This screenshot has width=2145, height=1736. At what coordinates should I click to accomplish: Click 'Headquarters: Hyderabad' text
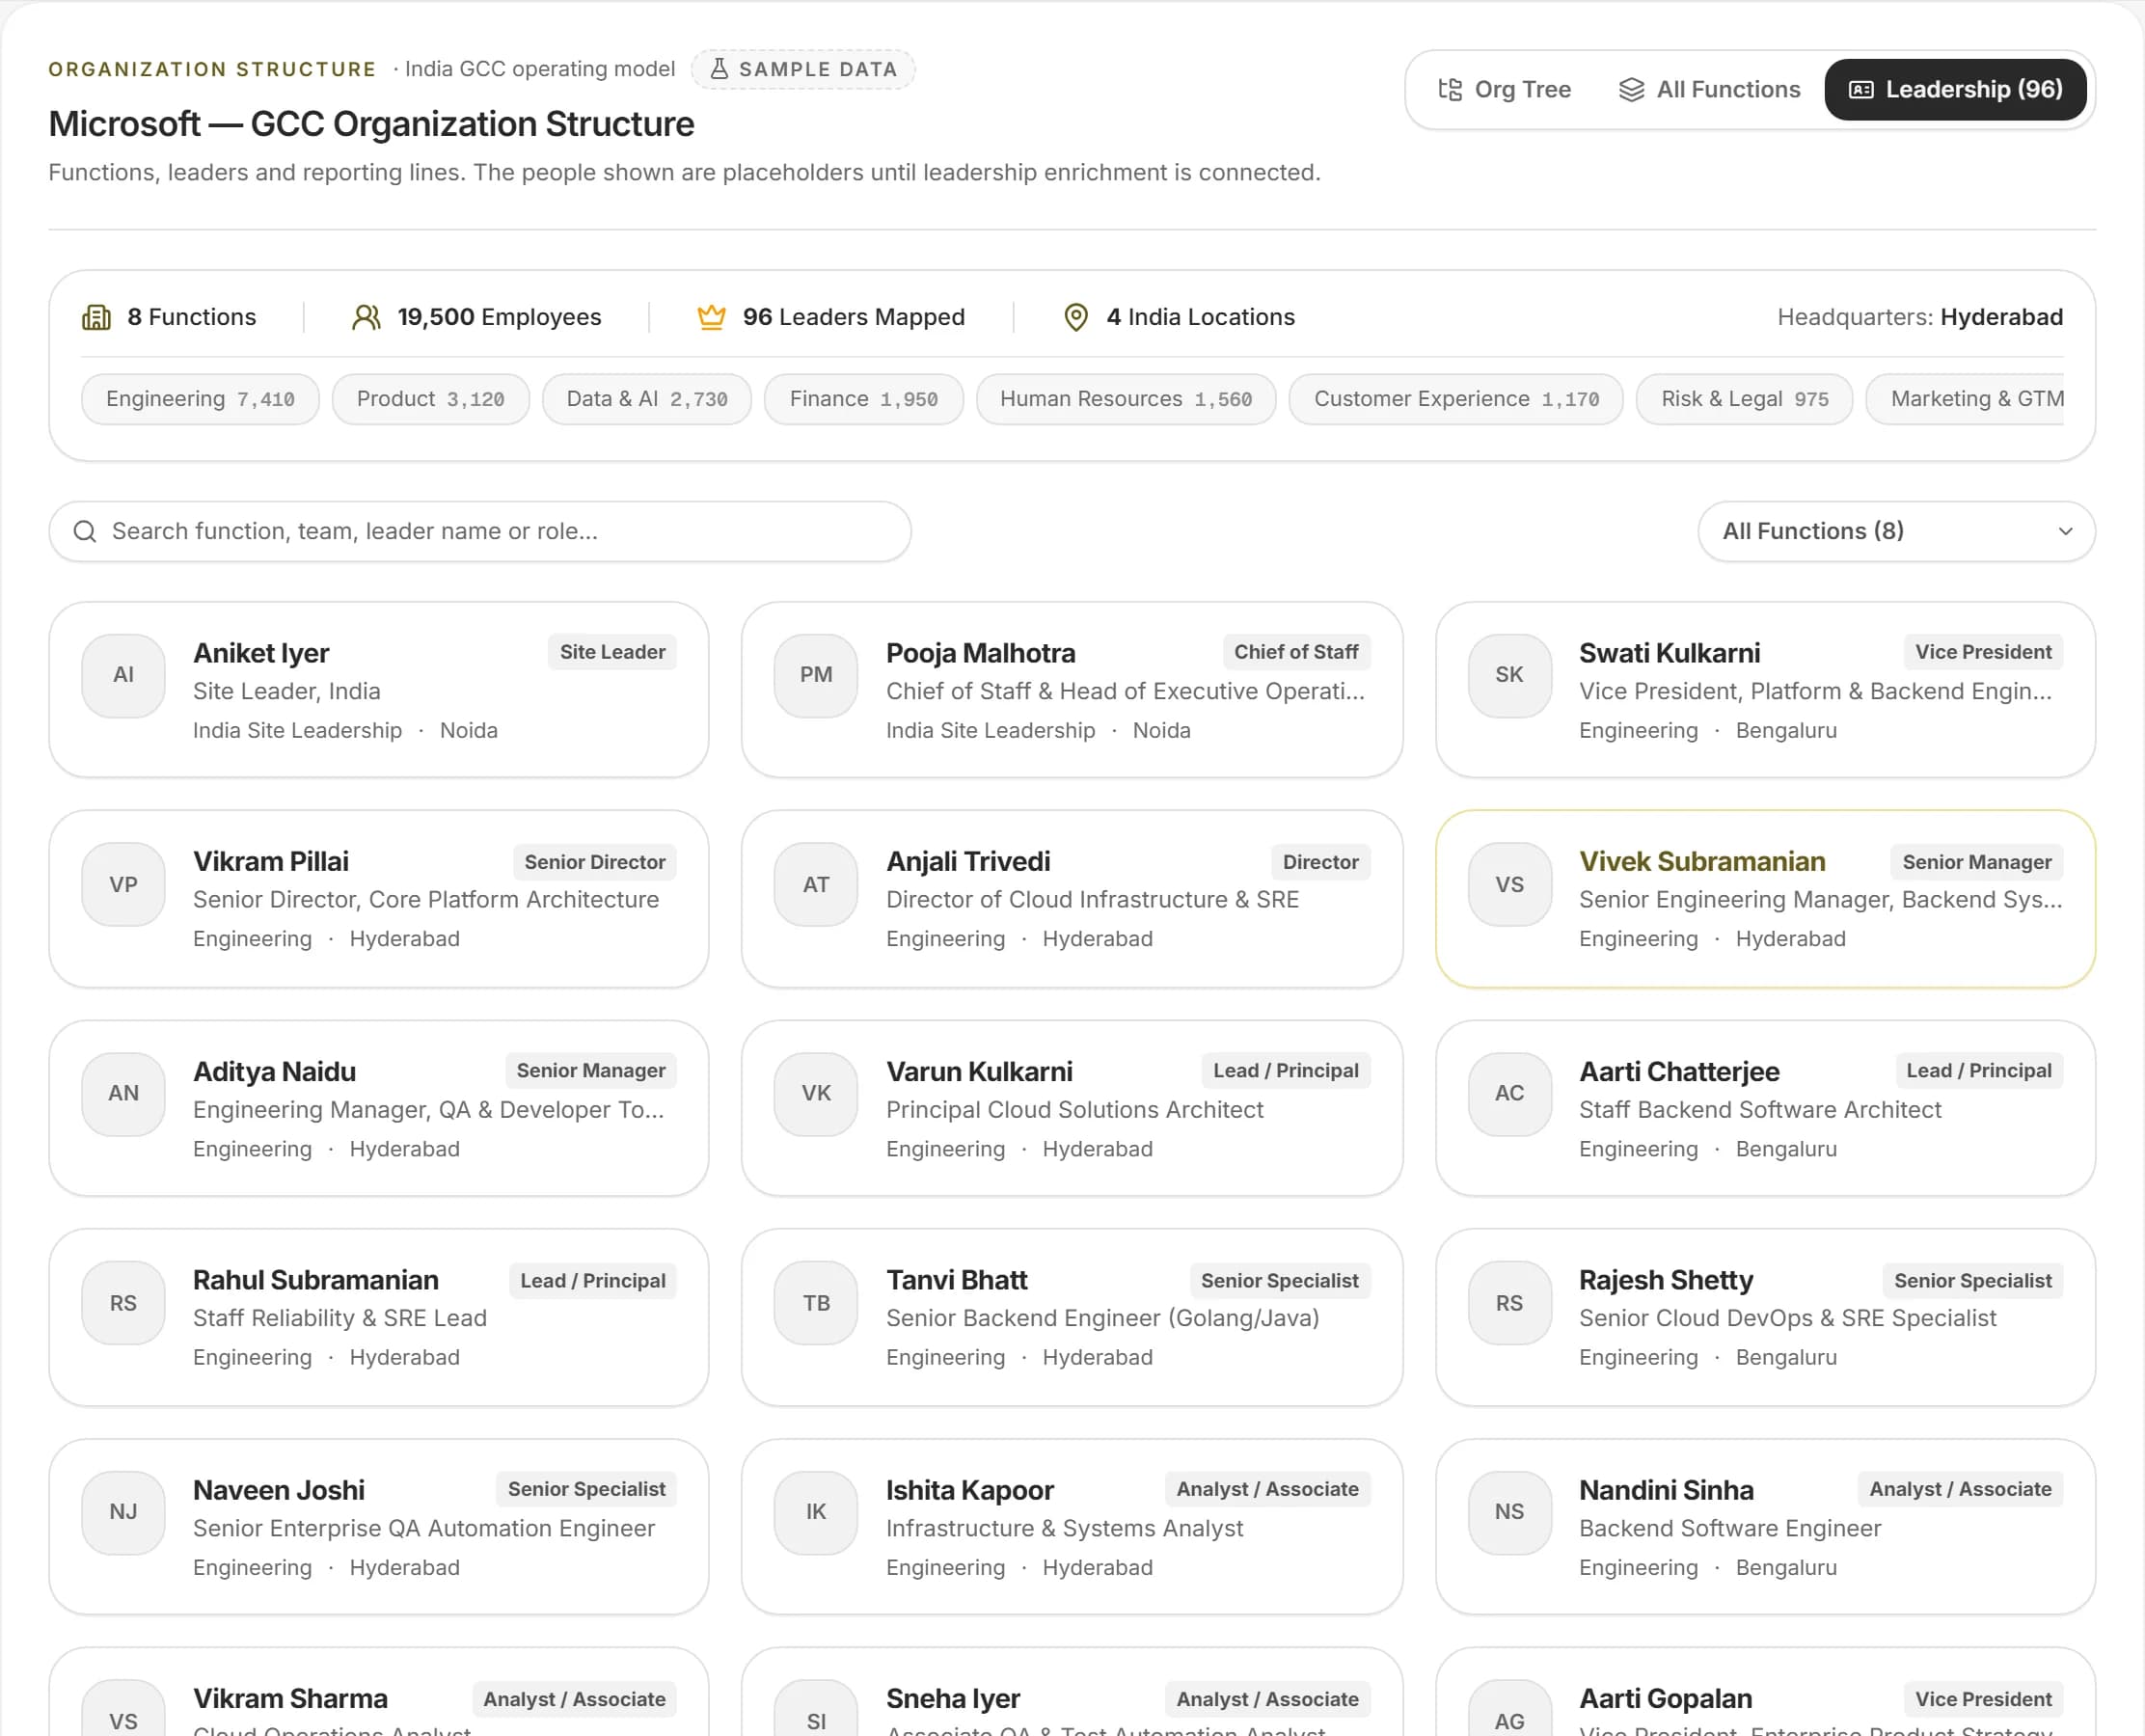(1920, 318)
